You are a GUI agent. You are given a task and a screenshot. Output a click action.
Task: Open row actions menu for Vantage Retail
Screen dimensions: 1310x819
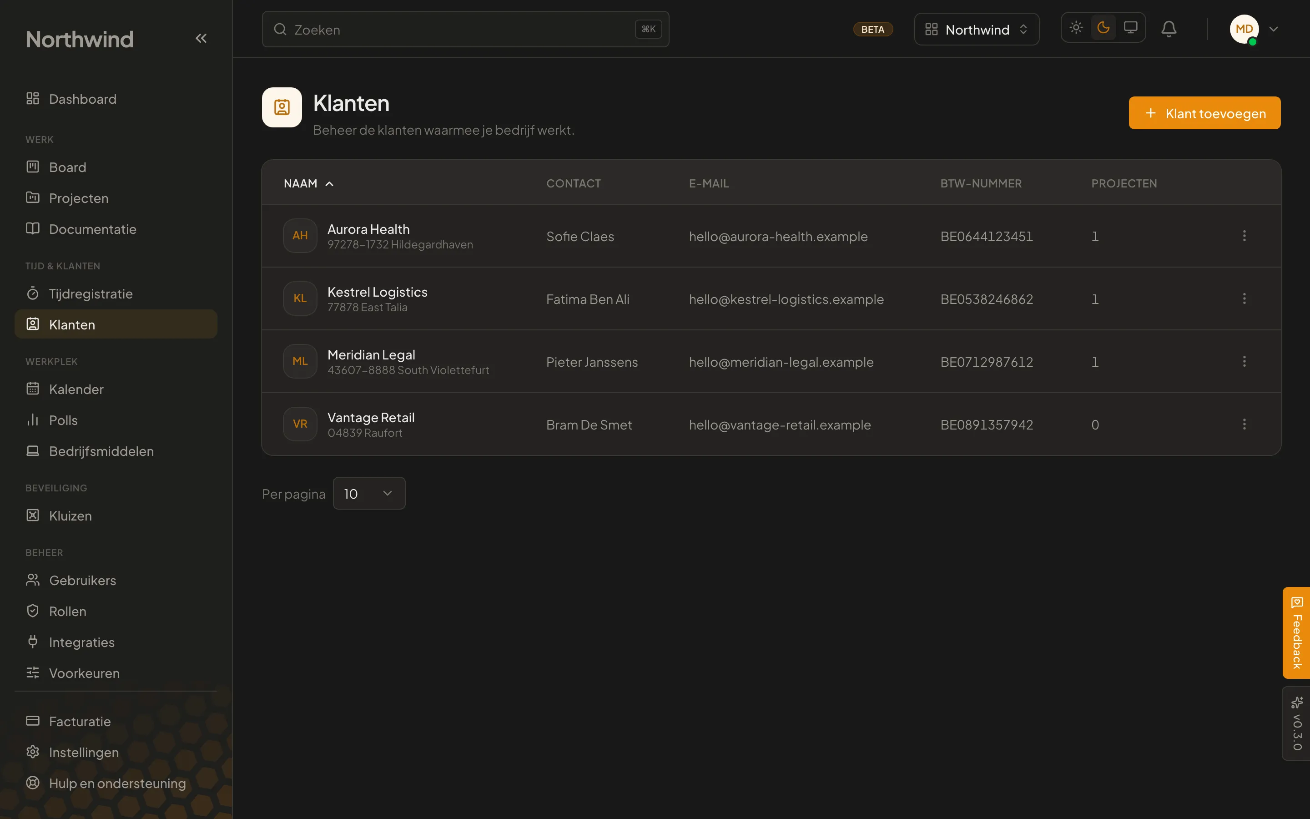1244,424
